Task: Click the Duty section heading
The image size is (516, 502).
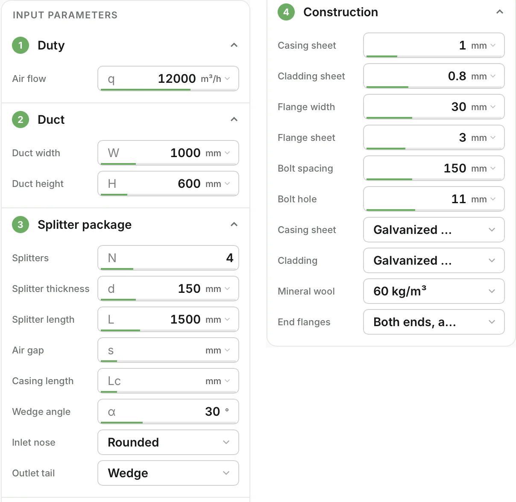Action: point(51,45)
